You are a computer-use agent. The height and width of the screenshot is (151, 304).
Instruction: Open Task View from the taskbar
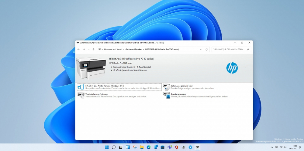[121, 147]
